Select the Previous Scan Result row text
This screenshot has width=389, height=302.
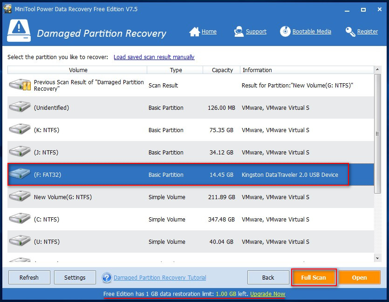coord(89,85)
